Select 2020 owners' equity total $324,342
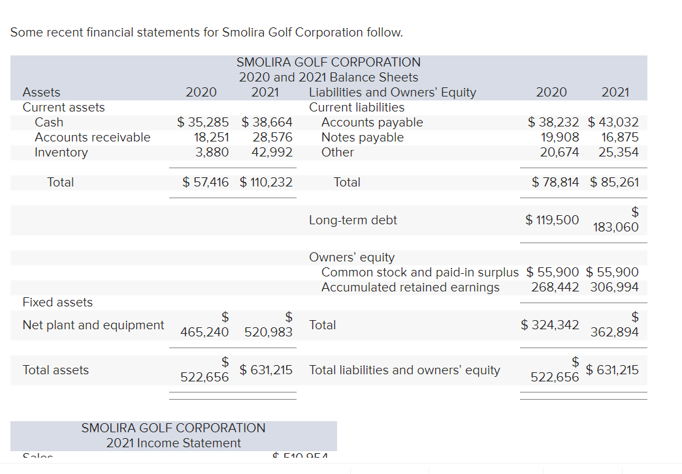This screenshot has height=474, width=682. [x=550, y=325]
